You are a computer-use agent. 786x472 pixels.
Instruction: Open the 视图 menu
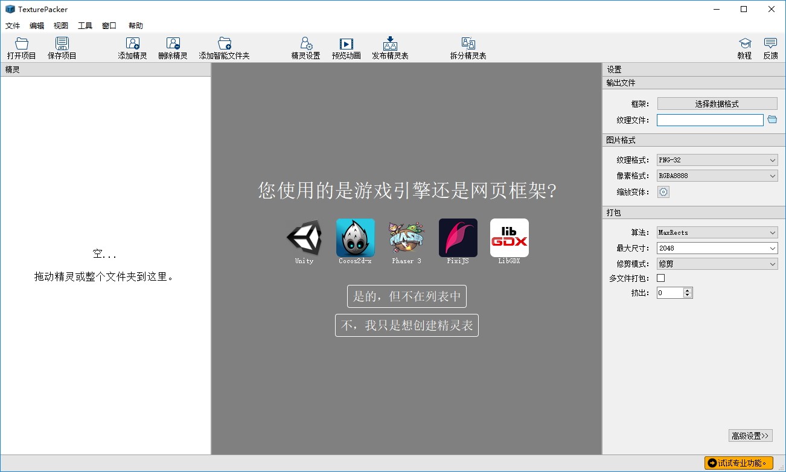click(61, 26)
